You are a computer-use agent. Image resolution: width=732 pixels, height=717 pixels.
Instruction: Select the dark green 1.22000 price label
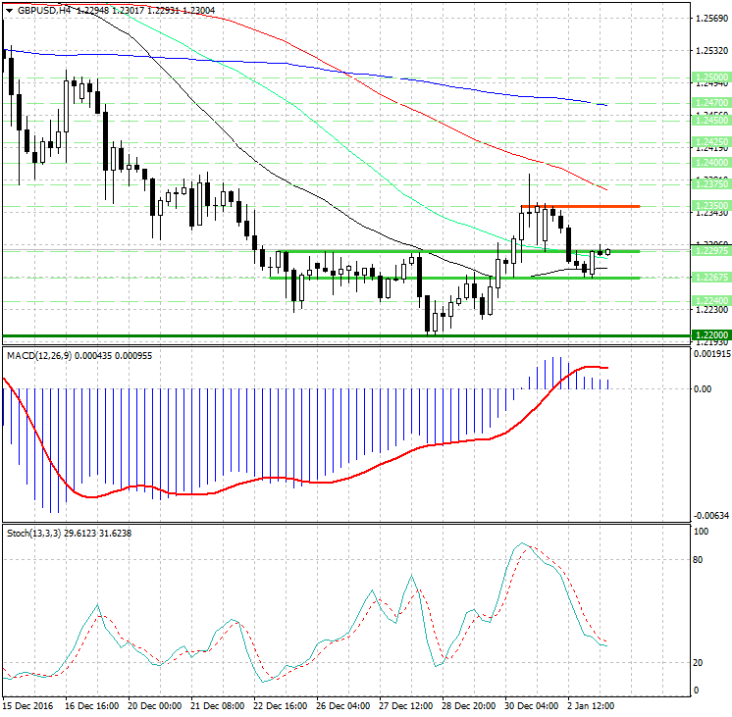pos(709,335)
